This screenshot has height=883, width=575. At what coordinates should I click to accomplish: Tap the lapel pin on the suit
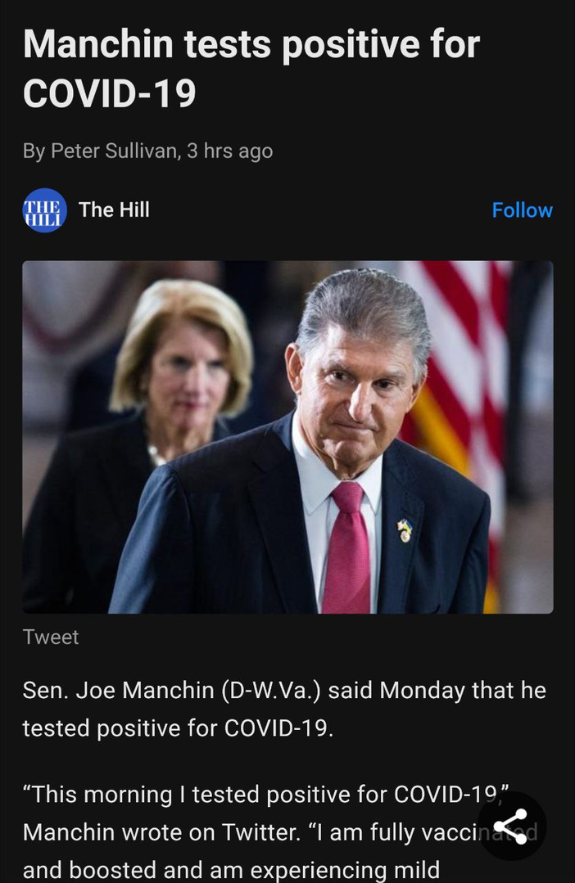[x=405, y=530]
